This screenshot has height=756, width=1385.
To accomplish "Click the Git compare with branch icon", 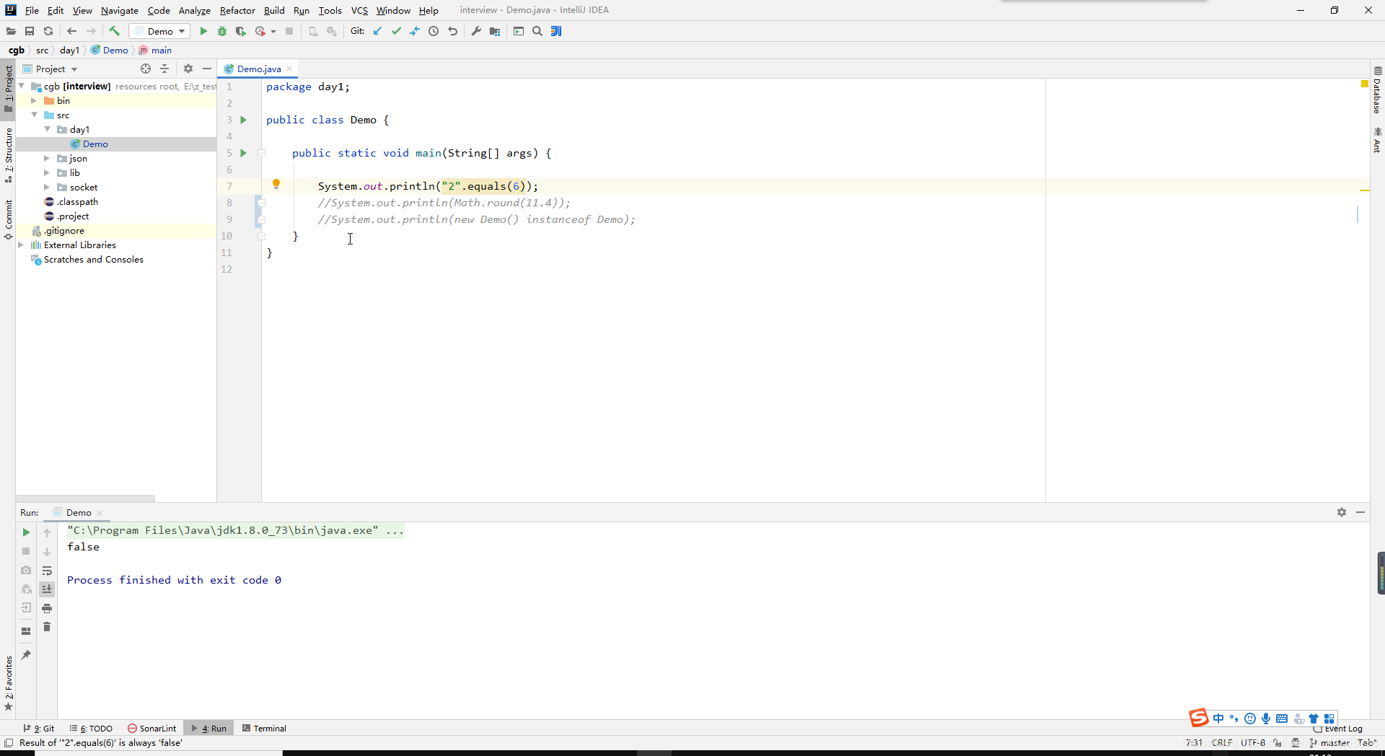I will pyautogui.click(x=415, y=31).
